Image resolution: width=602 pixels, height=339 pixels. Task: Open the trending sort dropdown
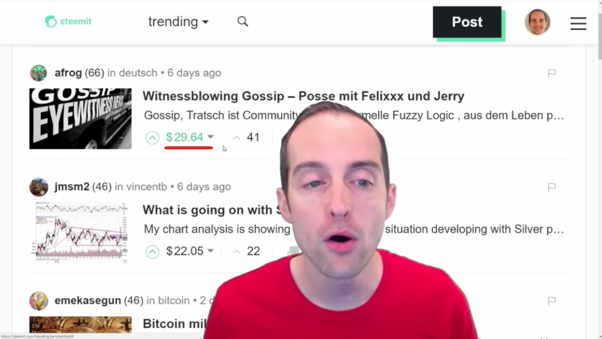click(x=179, y=22)
